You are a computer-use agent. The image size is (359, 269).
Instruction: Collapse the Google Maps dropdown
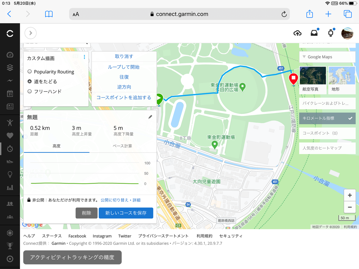(x=327, y=57)
